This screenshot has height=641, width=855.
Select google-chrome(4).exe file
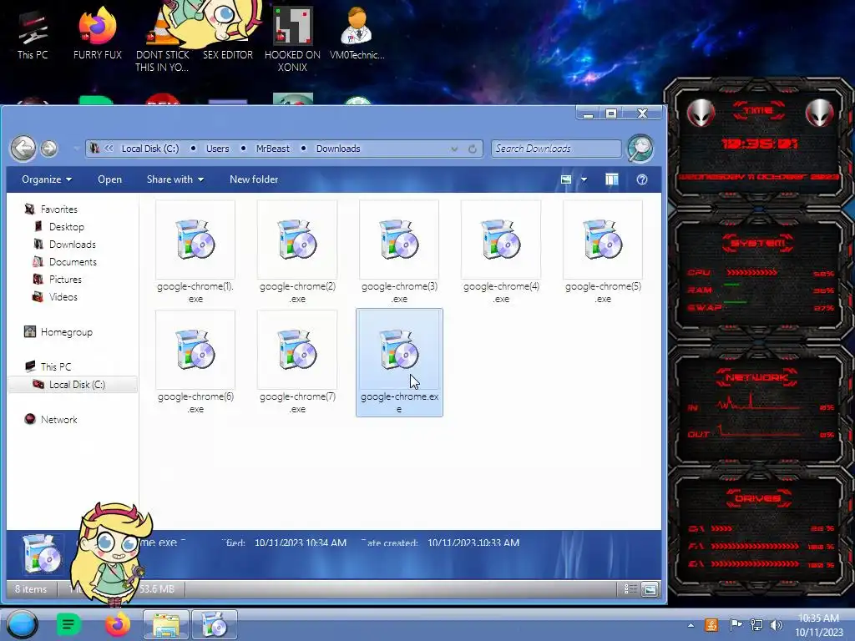(x=501, y=252)
